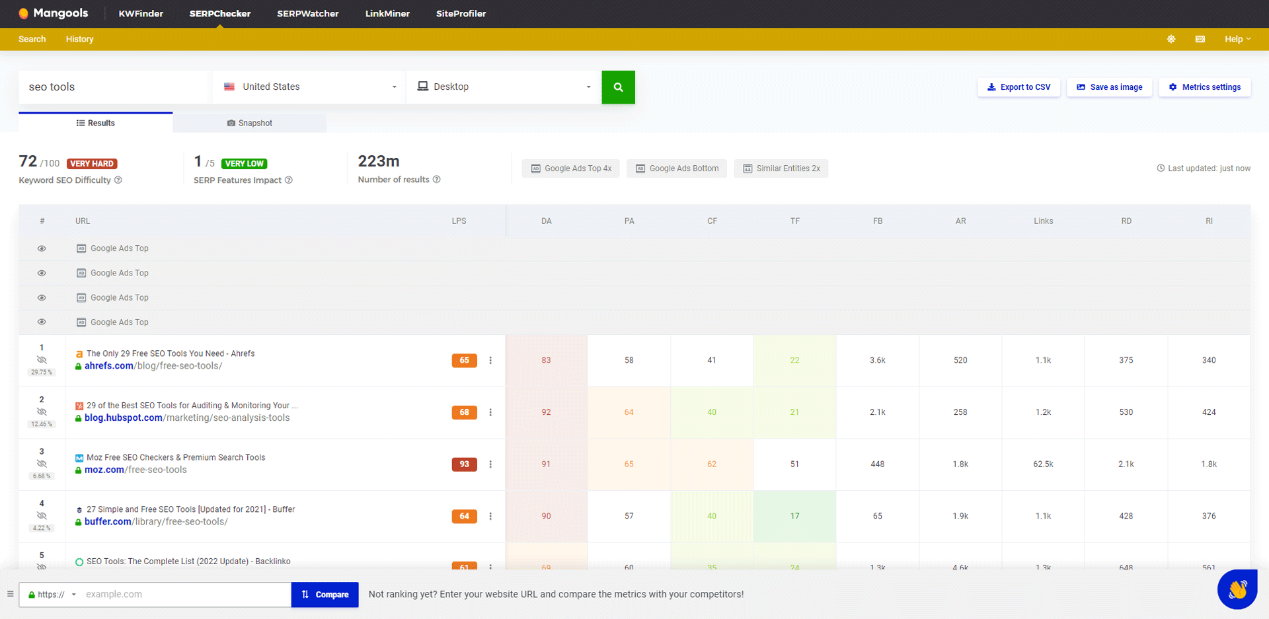Screen dimensions: 1269x619
Task: Open the United States location dropdown
Action: pos(309,87)
